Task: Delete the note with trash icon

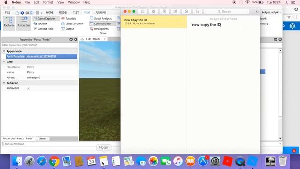Action: [x=165, y=11]
